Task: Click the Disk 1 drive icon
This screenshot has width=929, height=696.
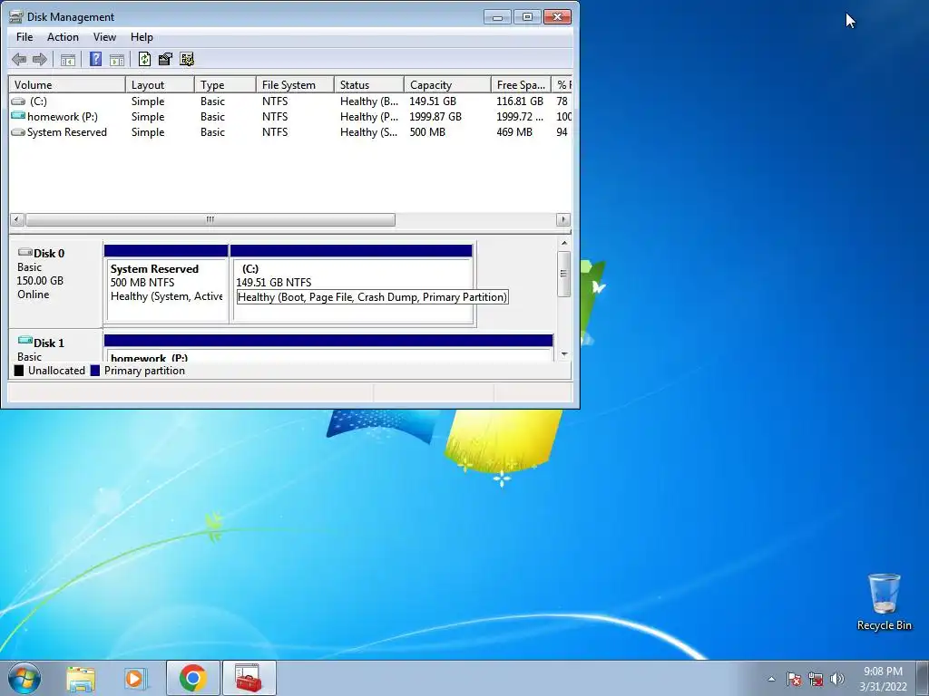Action: [24, 341]
